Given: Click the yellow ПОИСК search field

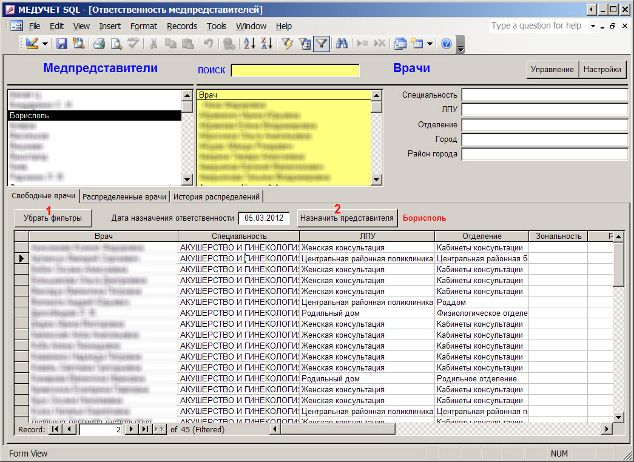Looking at the screenshot, I should (295, 70).
